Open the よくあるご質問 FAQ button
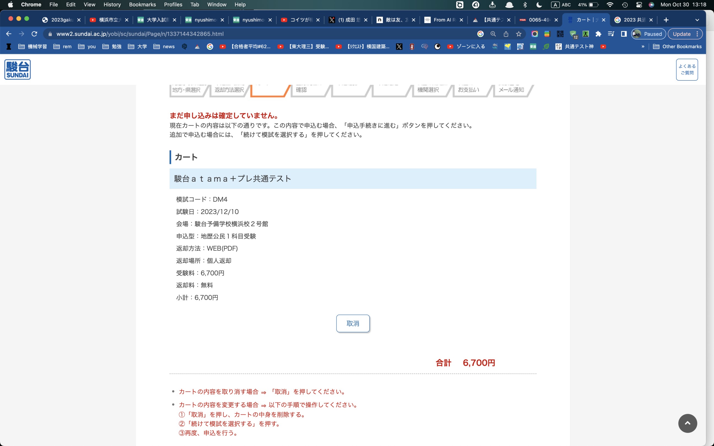The width and height of the screenshot is (714, 446). point(687,69)
